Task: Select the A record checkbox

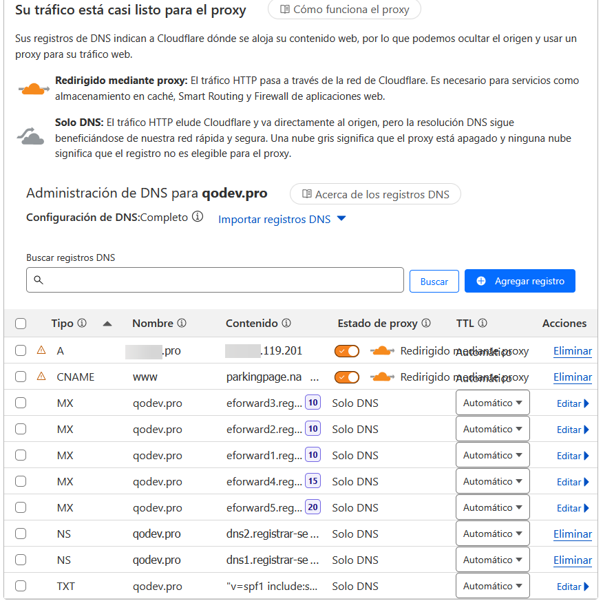Action: coord(21,350)
